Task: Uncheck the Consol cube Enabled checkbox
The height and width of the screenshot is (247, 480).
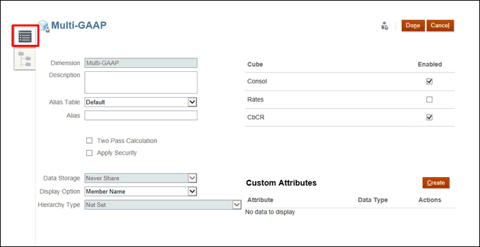Action: coord(430,81)
